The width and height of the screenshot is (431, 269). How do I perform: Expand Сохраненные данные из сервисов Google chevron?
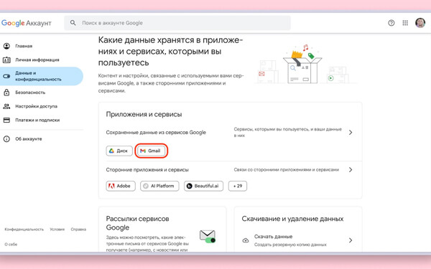click(x=351, y=132)
